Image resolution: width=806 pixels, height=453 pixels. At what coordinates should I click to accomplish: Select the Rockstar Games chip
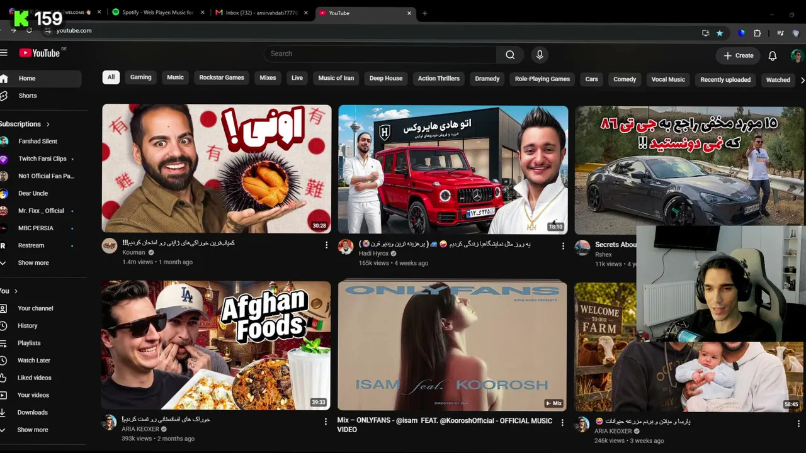[x=222, y=77]
